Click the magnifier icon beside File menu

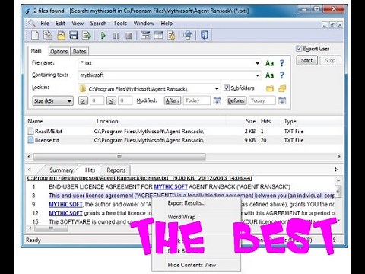32,23
